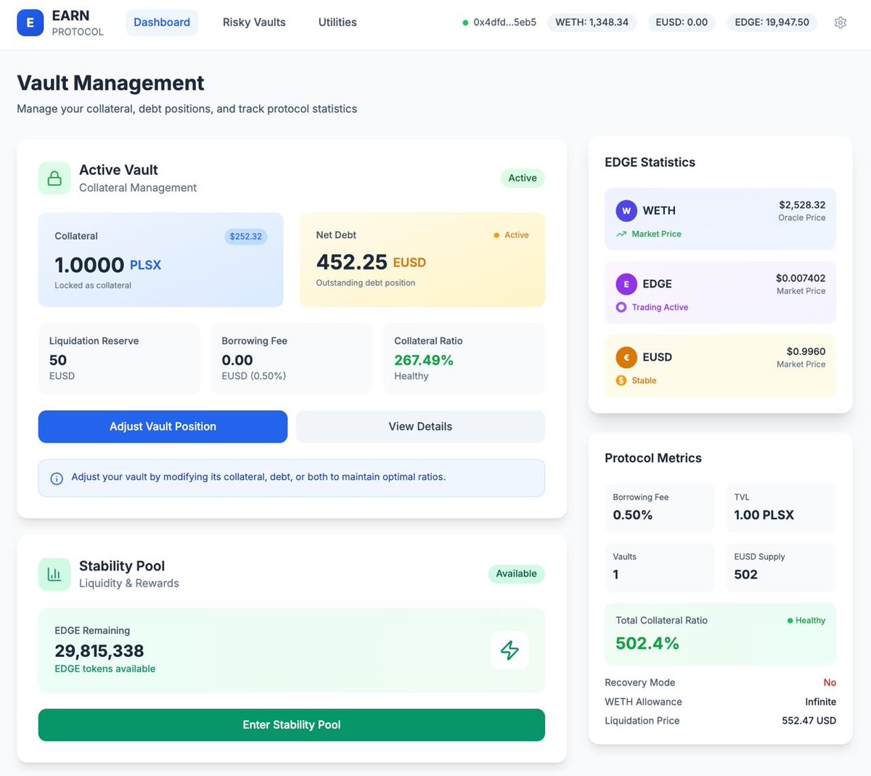This screenshot has height=776, width=871.
Task: Click the EDGE token icon in EDGE Statistics
Action: [x=626, y=284]
